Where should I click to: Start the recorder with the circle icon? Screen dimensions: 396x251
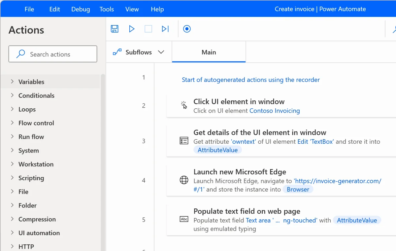point(187,29)
